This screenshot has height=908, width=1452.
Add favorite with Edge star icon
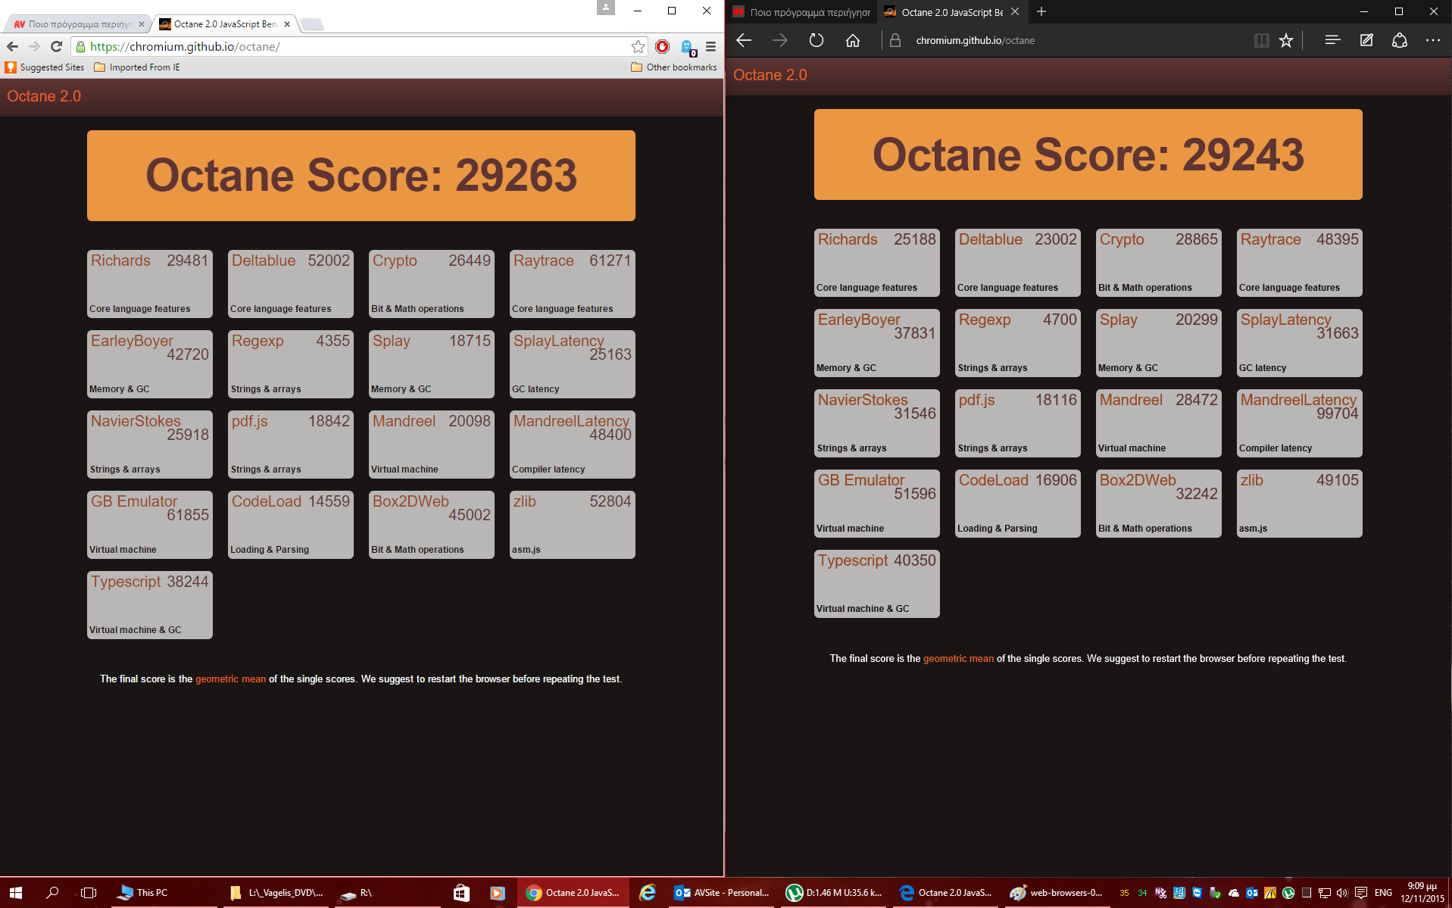point(1286,40)
